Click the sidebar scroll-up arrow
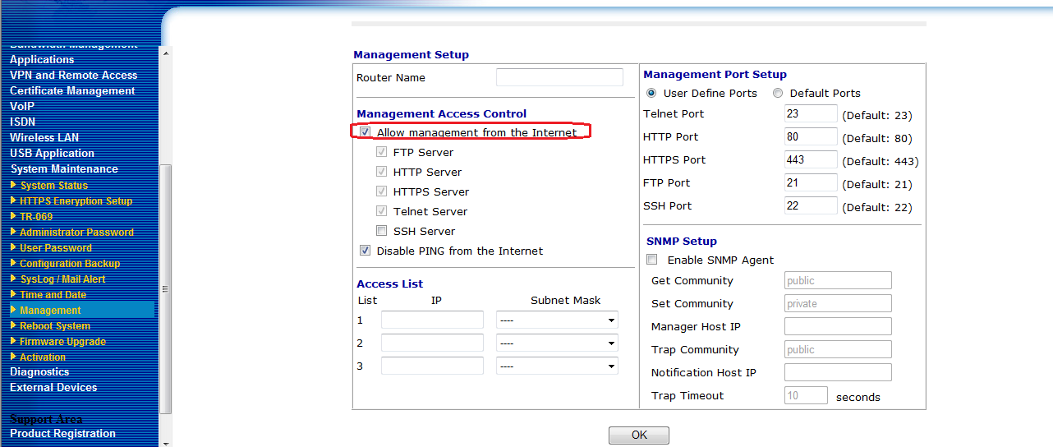 click(165, 53)
